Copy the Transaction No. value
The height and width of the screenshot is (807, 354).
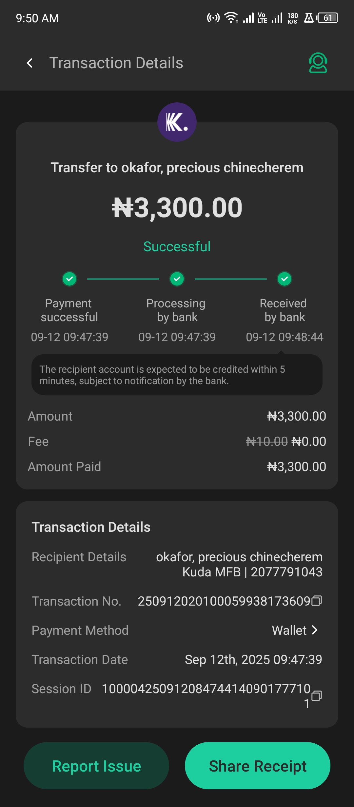tap(317, 601)
